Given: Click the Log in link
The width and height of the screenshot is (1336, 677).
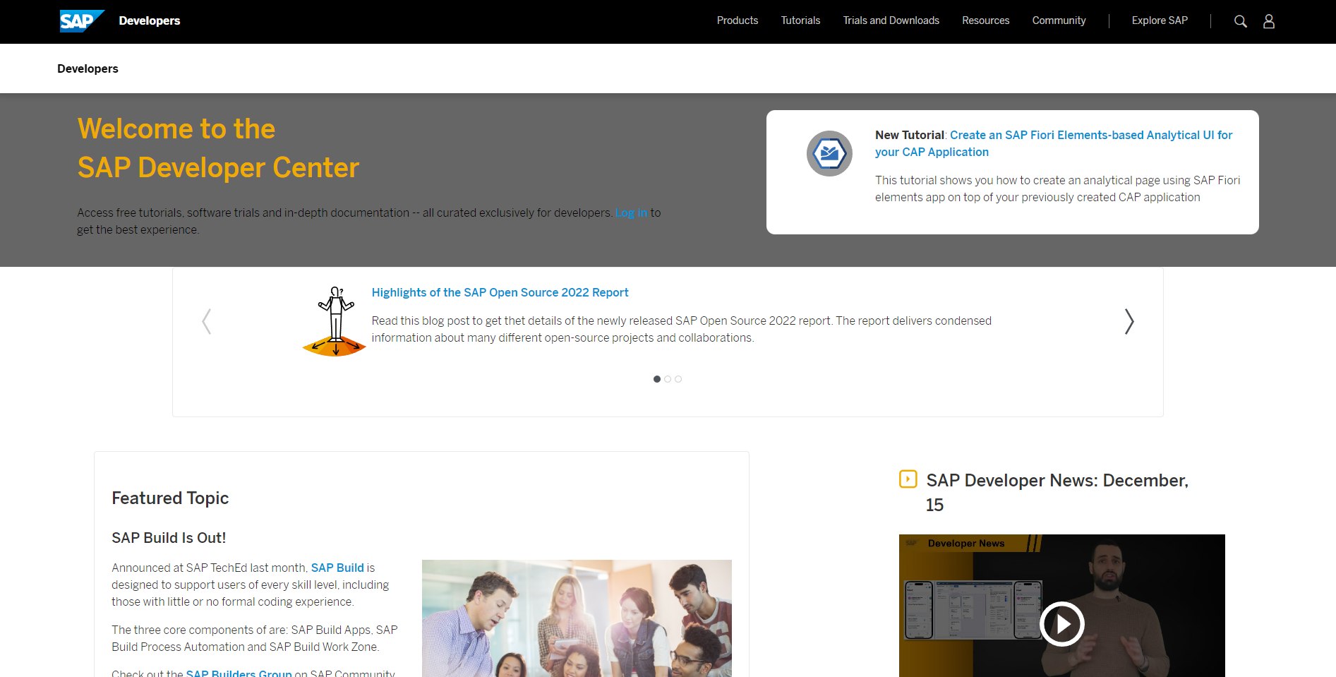Looking at the screenshot, I should (632, 212).
